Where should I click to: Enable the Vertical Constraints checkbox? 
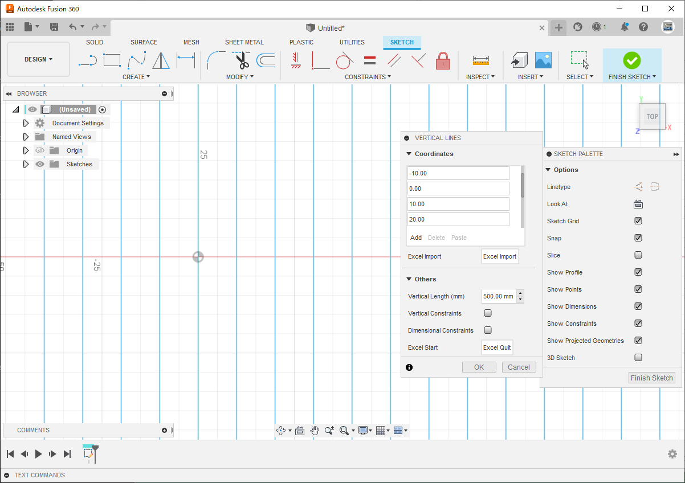coord(488,313)
